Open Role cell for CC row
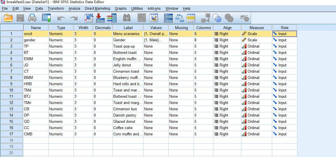Screen dimensions: 336x157 pos(285,128)
